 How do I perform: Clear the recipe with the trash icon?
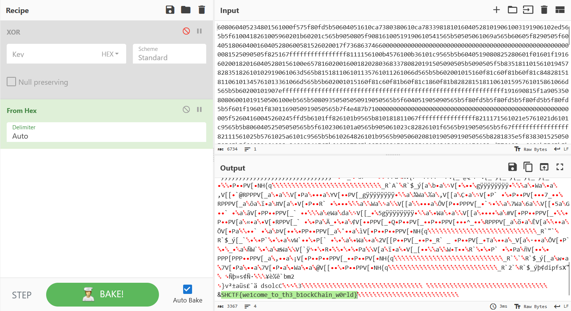tap(202, 10)
